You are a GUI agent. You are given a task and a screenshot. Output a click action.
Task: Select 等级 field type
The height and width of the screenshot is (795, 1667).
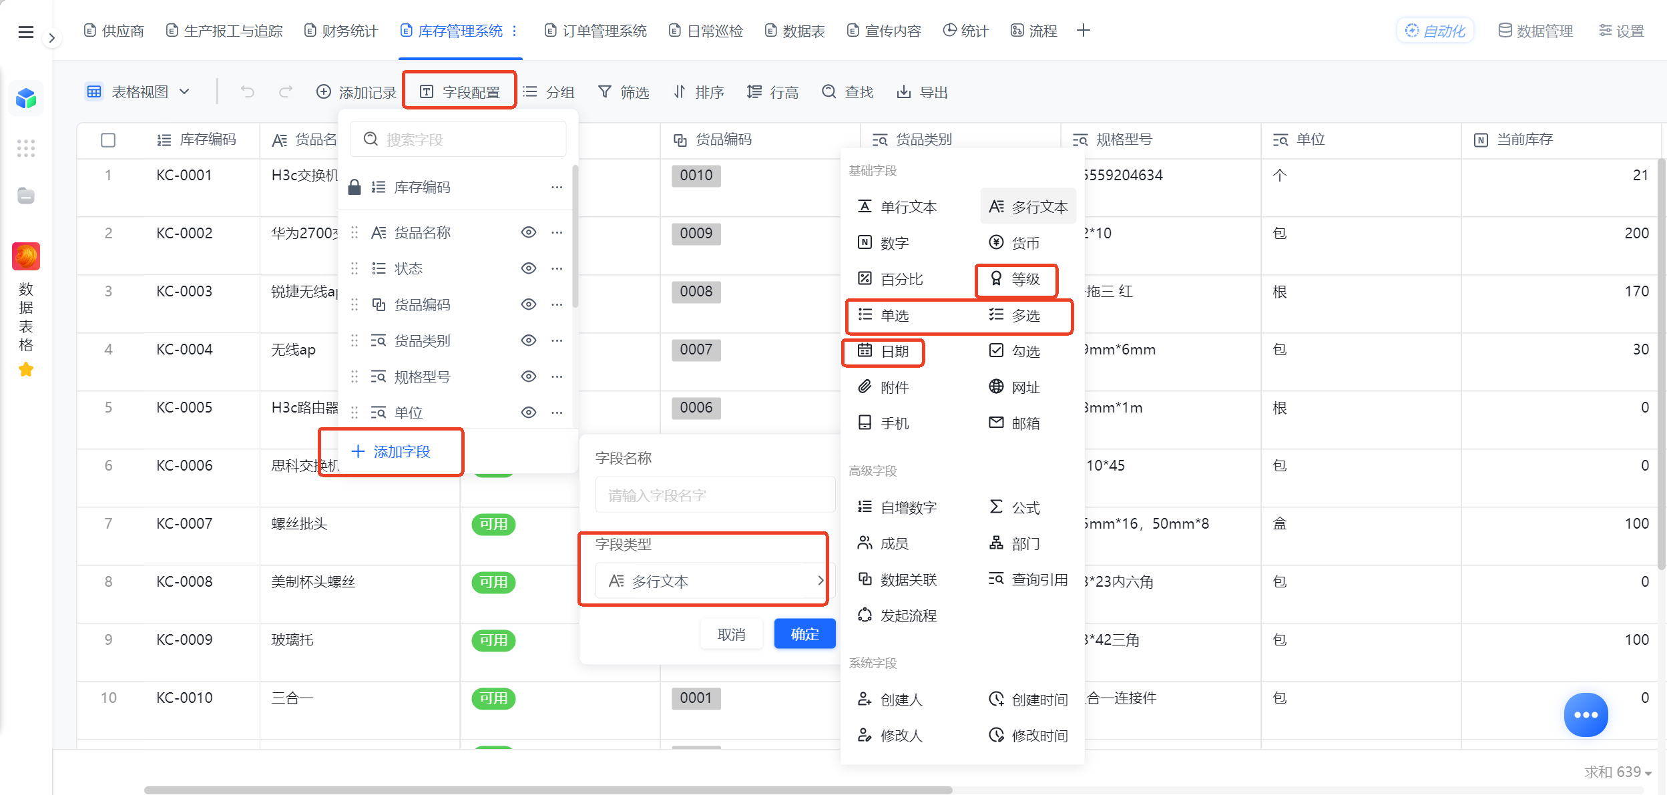click(x=1015, y=279)
